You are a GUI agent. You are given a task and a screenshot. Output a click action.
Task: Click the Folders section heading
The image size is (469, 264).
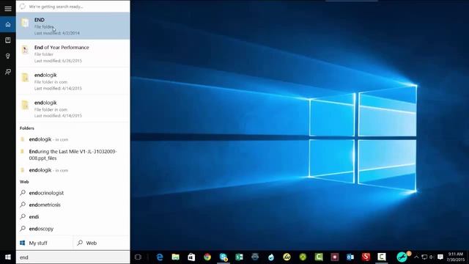[27, 128]
